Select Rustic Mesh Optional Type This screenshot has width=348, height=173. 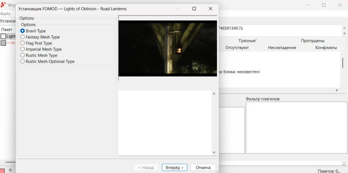[x=23, y=61]
